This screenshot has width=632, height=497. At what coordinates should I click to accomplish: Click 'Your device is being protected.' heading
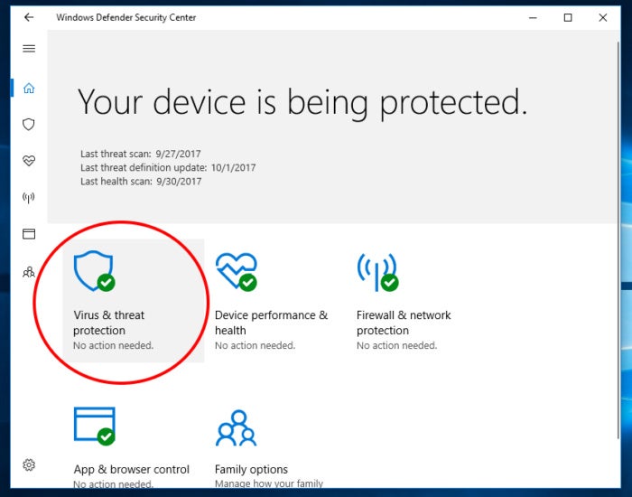302,102
